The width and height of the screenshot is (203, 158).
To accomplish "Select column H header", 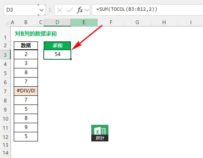I will pos(164,22).
